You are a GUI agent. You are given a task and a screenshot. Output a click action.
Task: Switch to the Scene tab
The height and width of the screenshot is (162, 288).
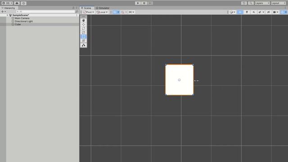coord(86,8)
